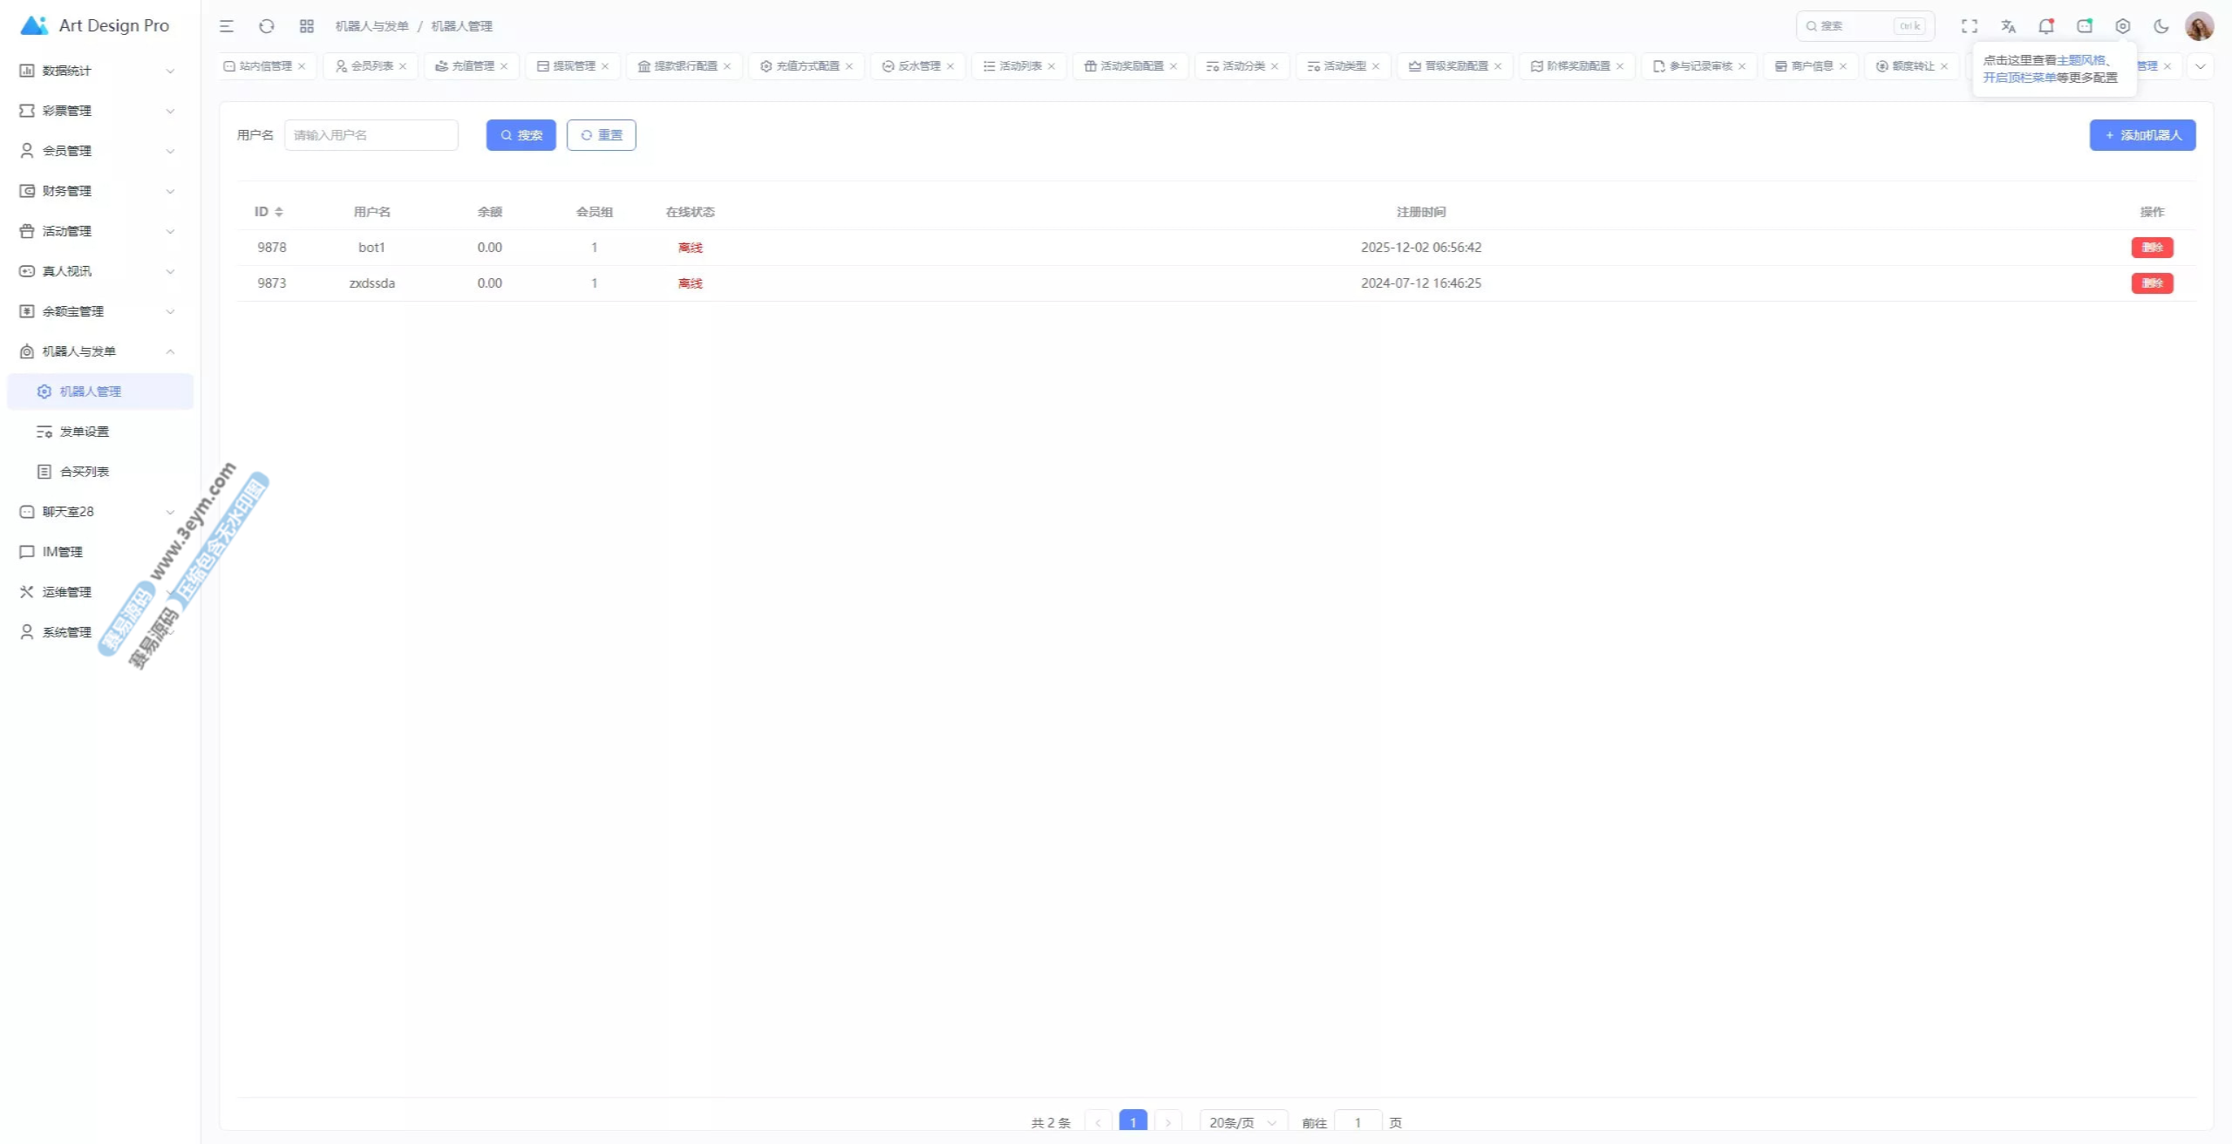
Task: Delete the bot1 robot row
Action: 2152,248
